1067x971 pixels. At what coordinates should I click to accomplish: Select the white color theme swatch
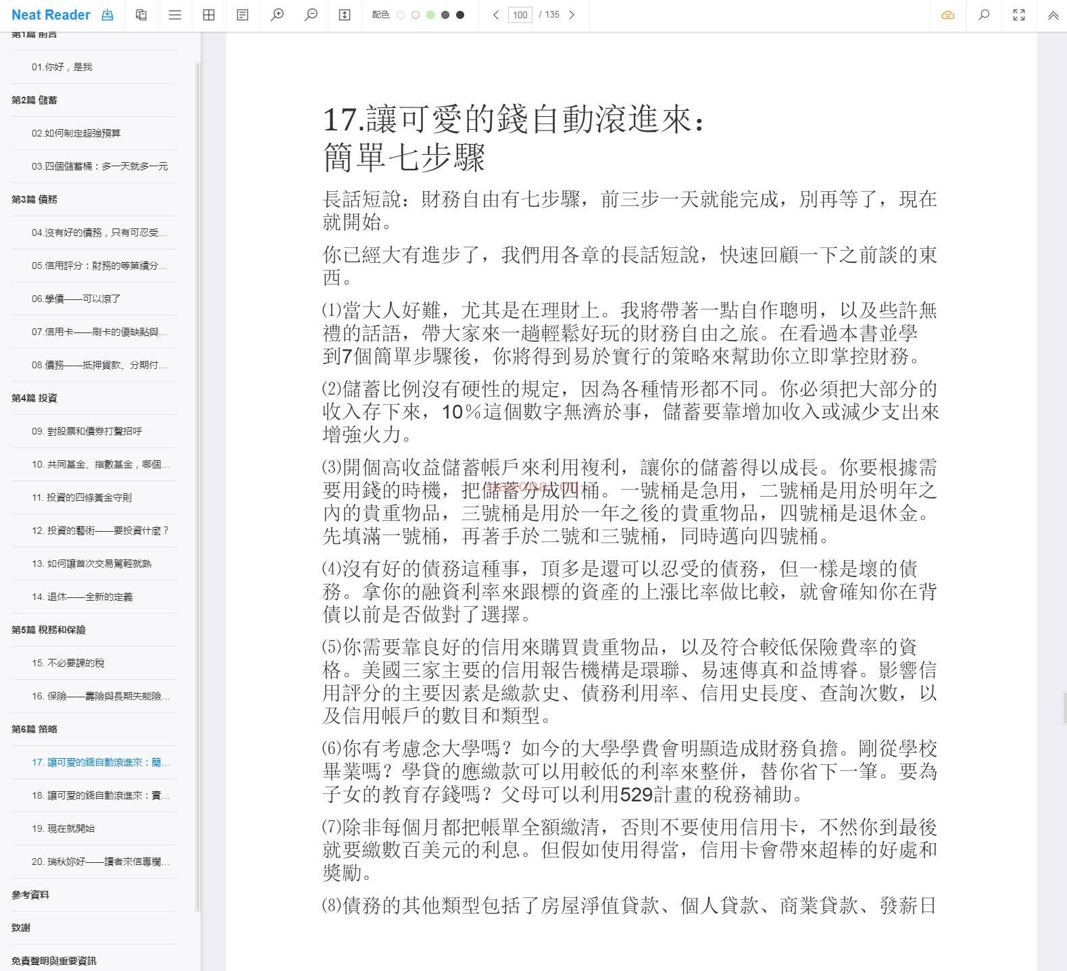click(x=401, y=15)
